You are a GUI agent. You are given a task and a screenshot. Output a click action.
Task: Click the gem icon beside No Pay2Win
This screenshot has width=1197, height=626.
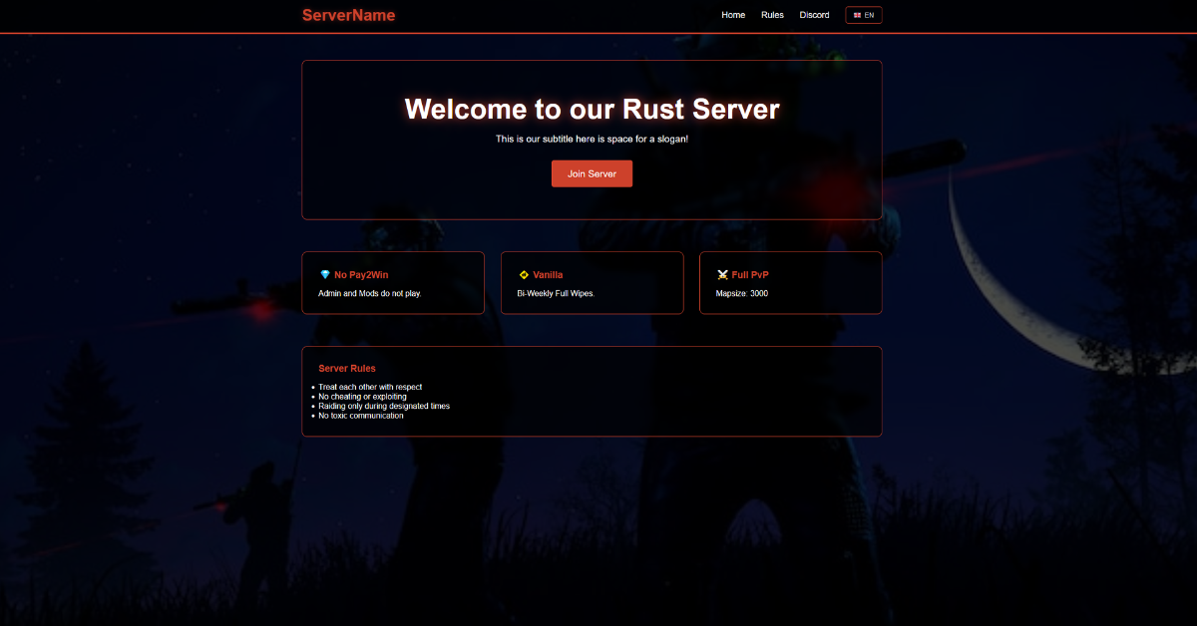(324, 274)
